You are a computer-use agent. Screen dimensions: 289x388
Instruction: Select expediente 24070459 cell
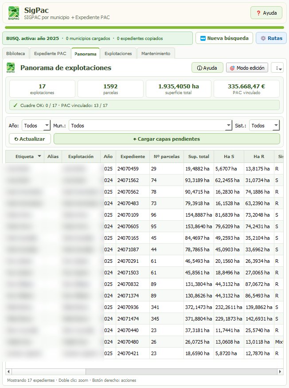(133, 169)
